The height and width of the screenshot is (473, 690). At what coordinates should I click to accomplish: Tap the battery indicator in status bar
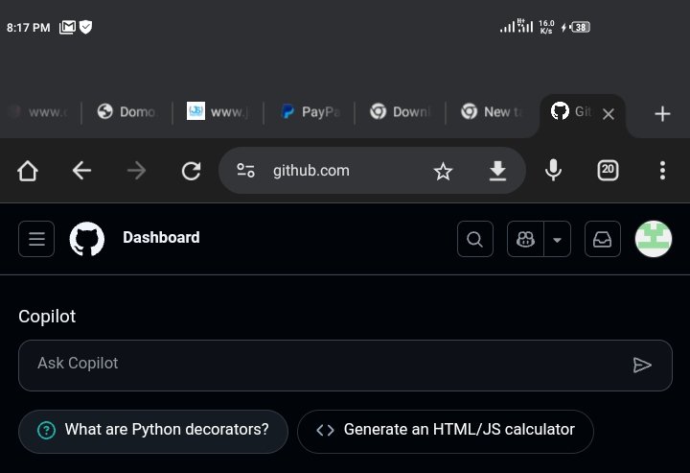[x=580, y=27]
